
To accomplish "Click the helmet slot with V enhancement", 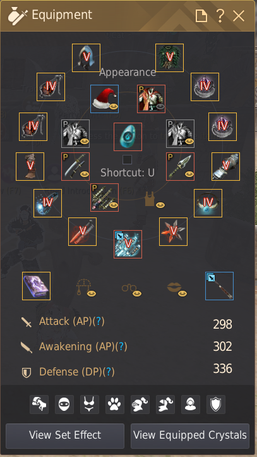I will (x=86, y=58).
